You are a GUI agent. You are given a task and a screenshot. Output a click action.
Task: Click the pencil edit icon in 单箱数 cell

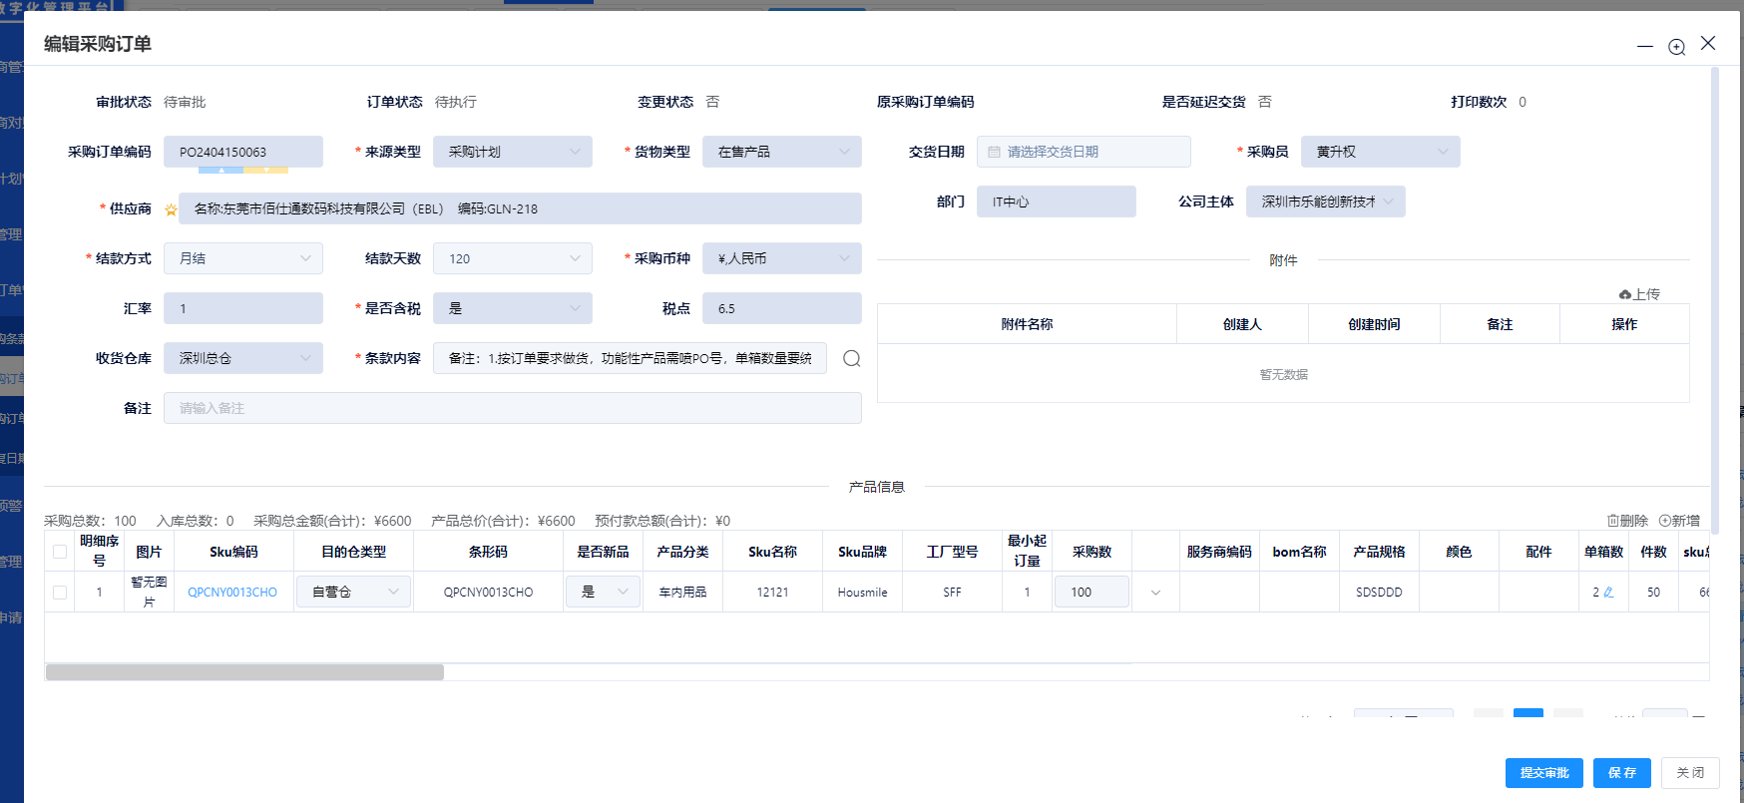1608,593
